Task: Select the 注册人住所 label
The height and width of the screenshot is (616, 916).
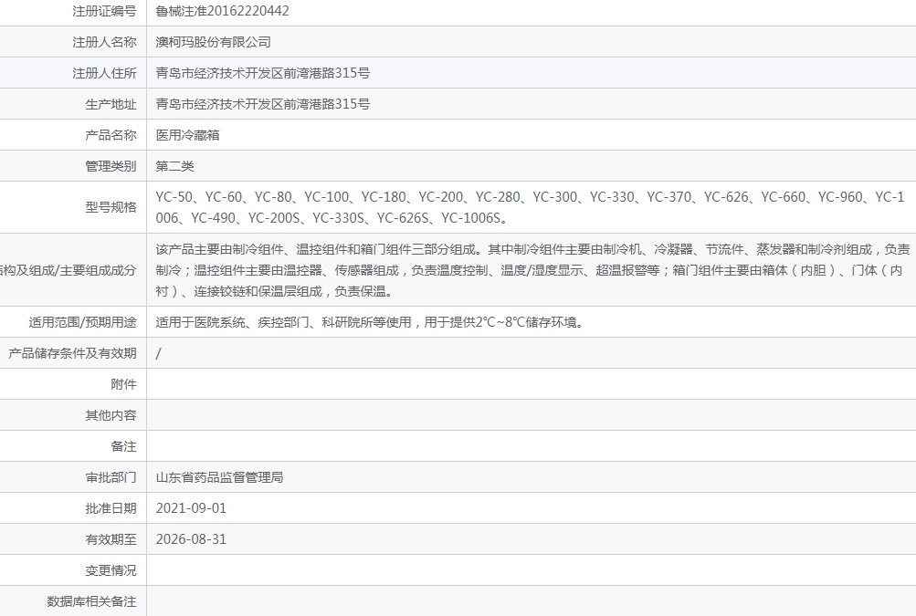Action: click(104, 73)
